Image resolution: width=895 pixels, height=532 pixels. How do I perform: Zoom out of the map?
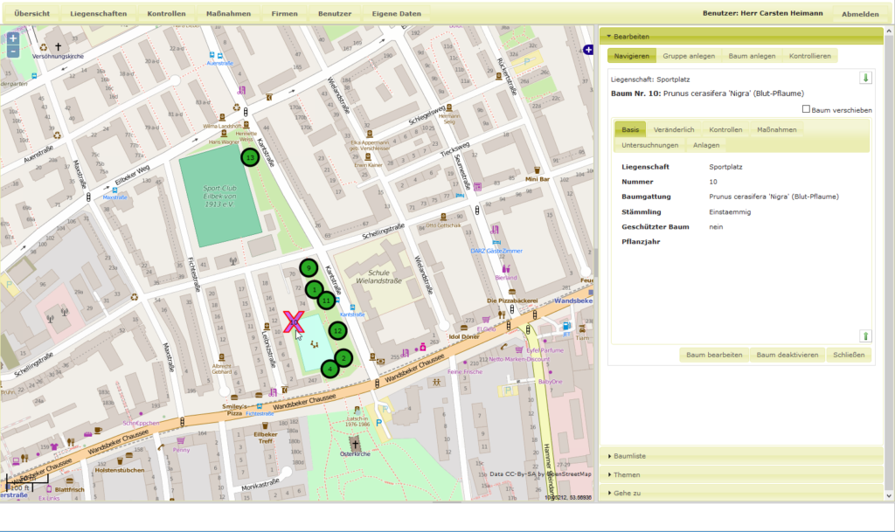tap(12, 52)
